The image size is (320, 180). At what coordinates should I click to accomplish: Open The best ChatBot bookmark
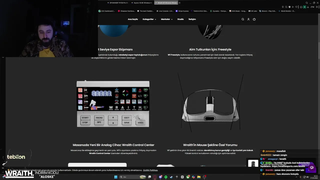145,11
